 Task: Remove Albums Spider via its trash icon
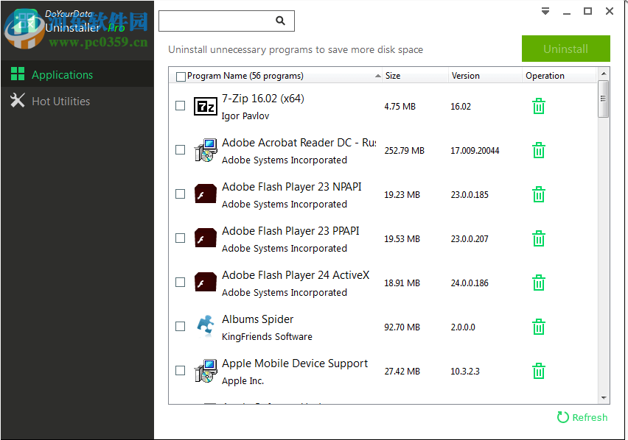[538, 327]
